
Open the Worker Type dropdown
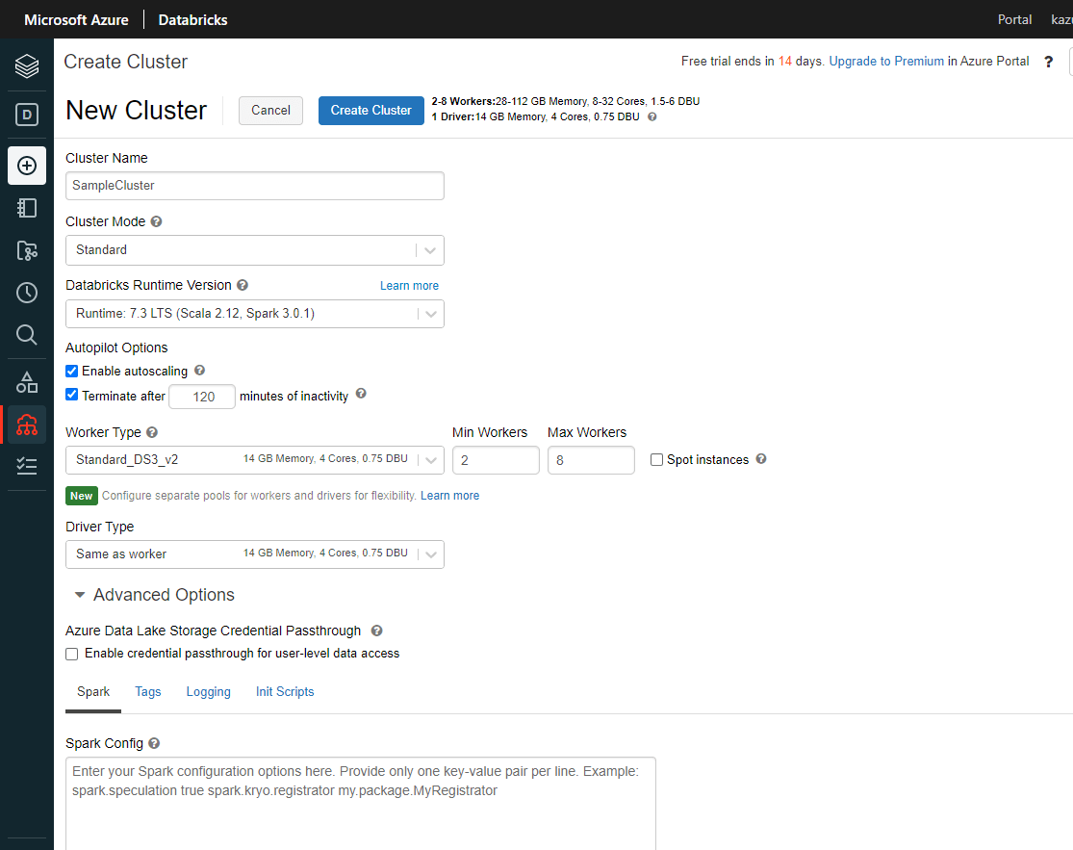point(255,460)
